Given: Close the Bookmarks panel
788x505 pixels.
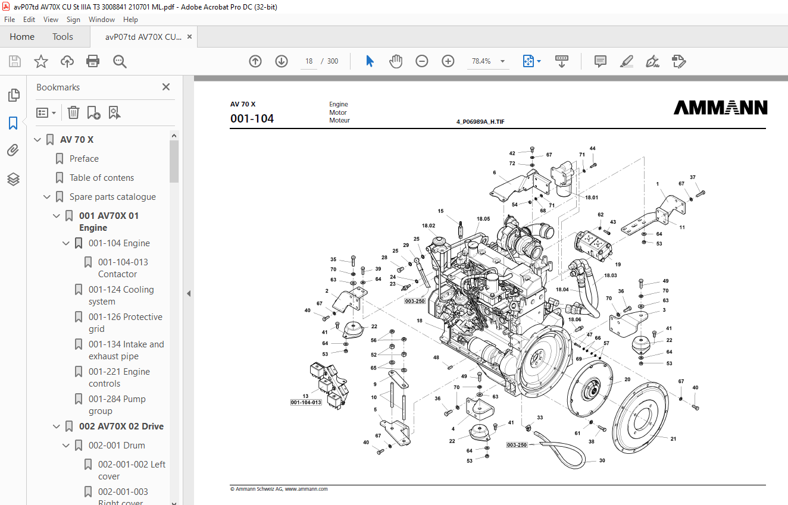Looking at the screenshot, I should (x=166, y=87).
